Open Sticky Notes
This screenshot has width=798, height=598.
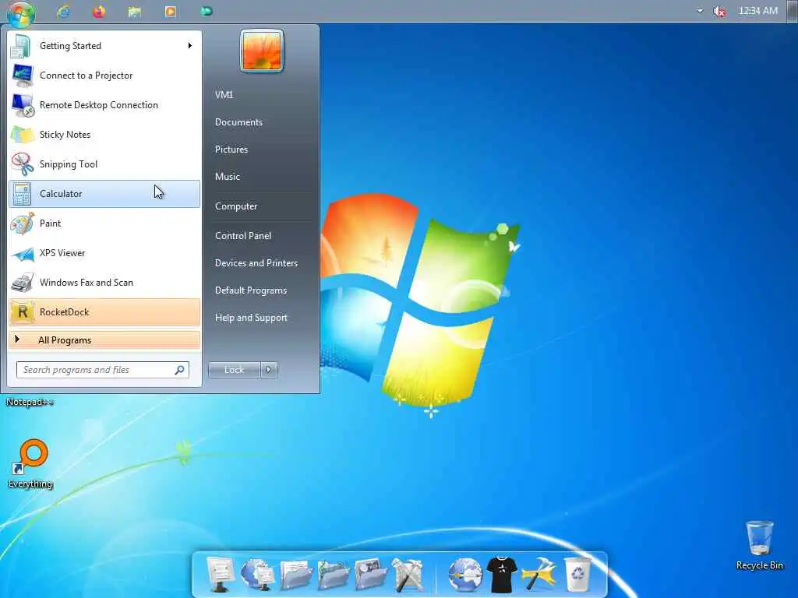coord(104,134)
